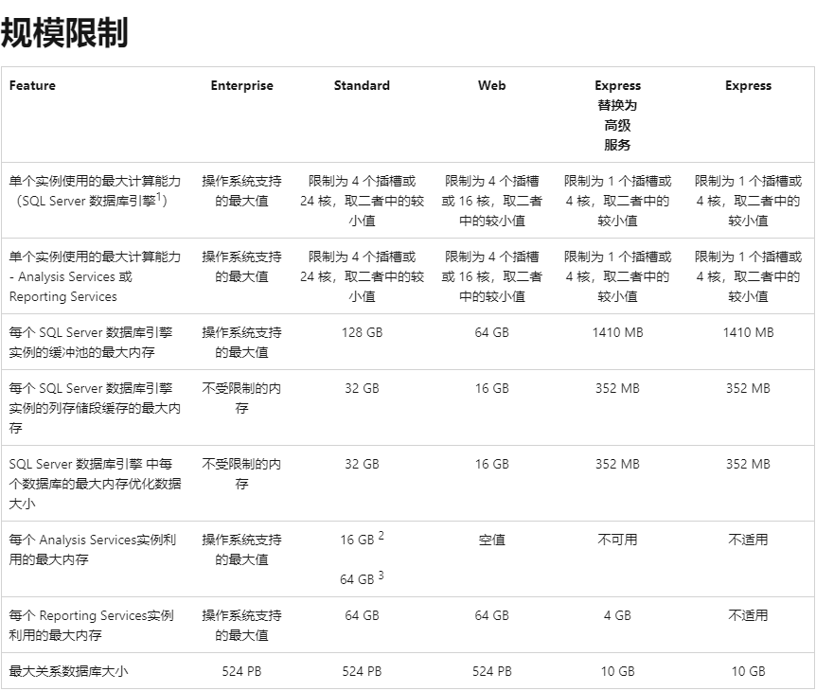This screenshot has height=691, width=816.
Task: Click the 不可用 cell under Express 高级服务
Action: click(618, 540)
